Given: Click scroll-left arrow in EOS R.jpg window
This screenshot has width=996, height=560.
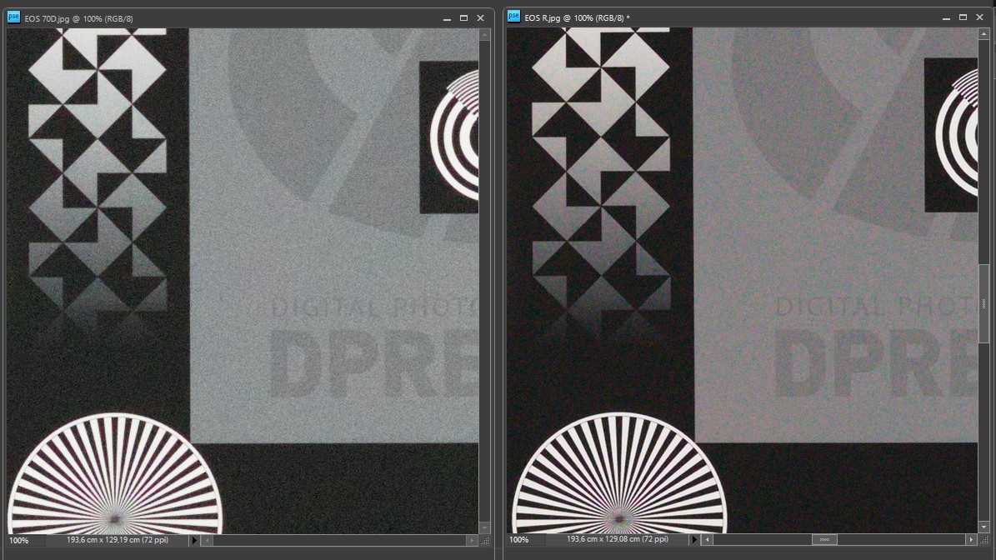Looking at the screenshot, I should click(x=707, y=540).
